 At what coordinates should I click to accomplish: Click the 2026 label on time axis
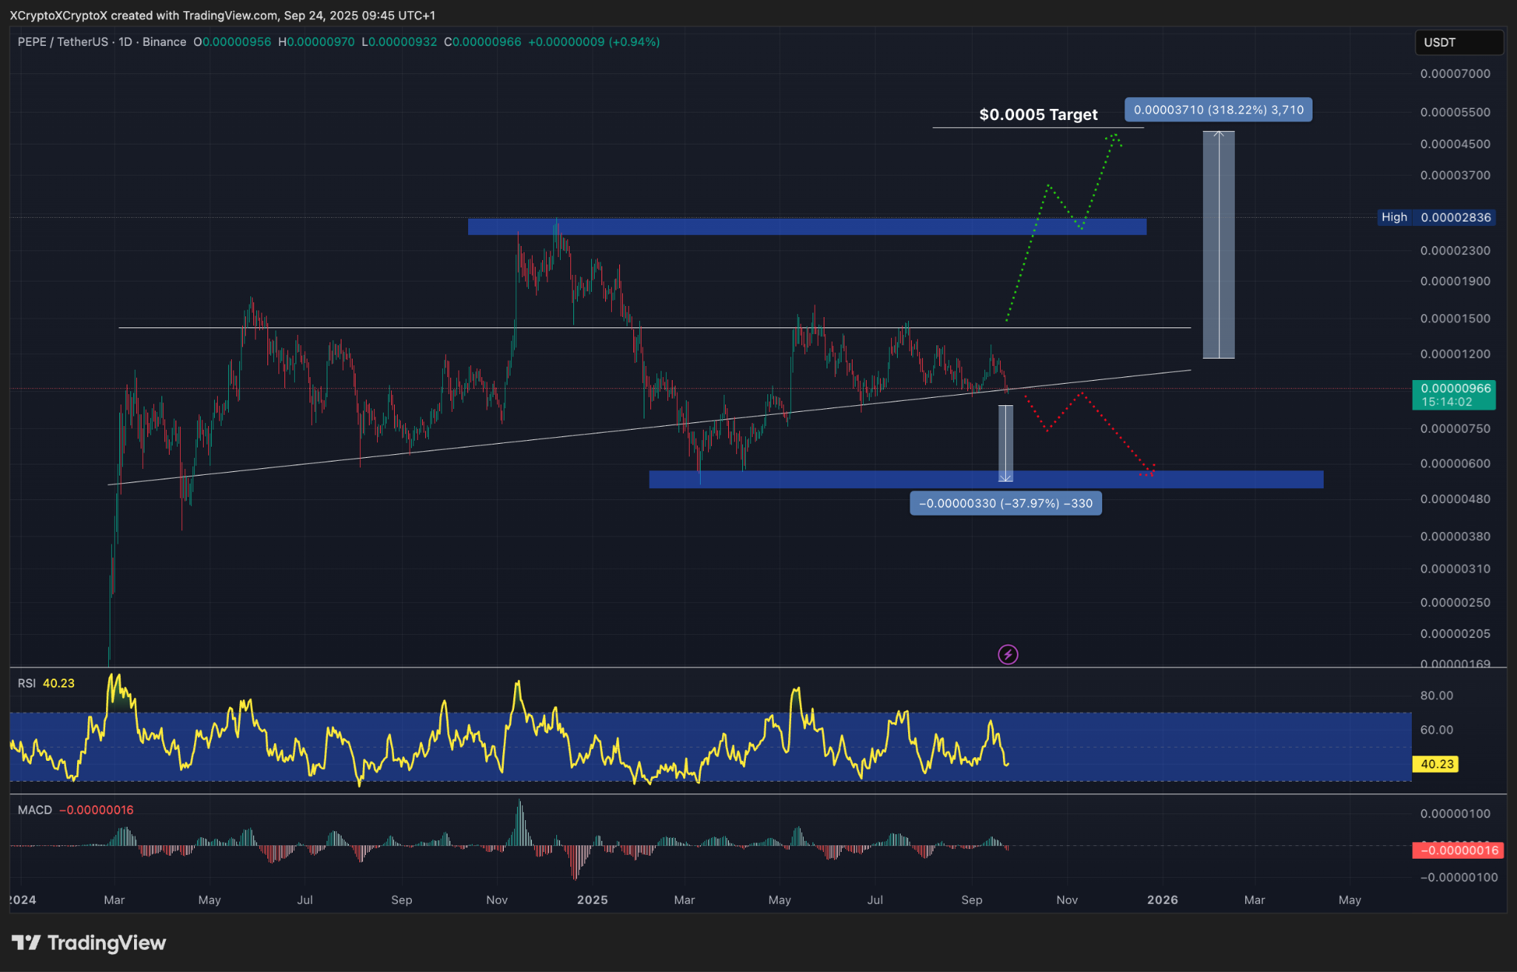1162,899
